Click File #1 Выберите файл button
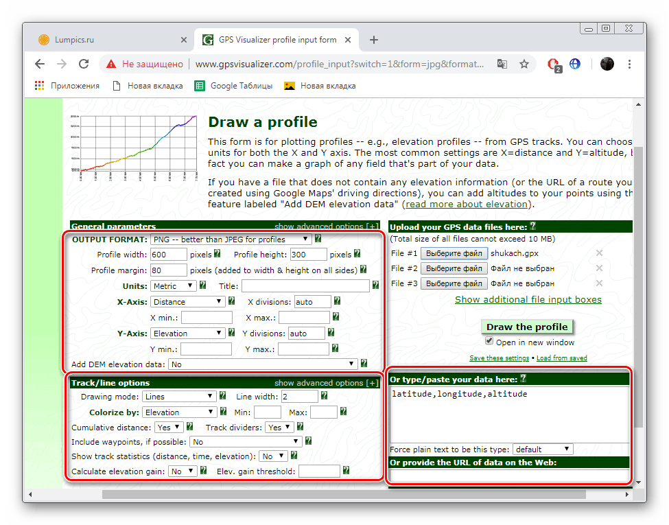This screenshot has width=669, height=525. 454,253
